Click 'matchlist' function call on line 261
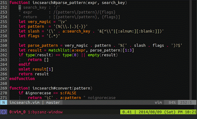Screen dimensions: 197x119 pyautogui.click(x=59, y=50)
